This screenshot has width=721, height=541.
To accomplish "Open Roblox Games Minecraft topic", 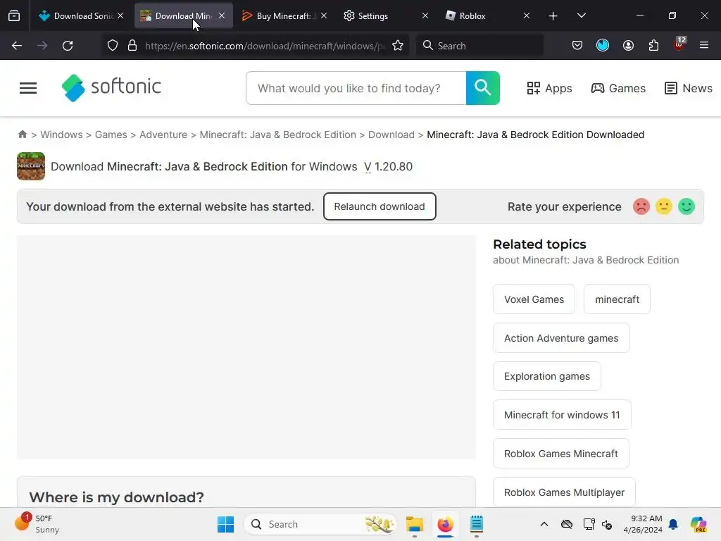I will coord(561,453).
